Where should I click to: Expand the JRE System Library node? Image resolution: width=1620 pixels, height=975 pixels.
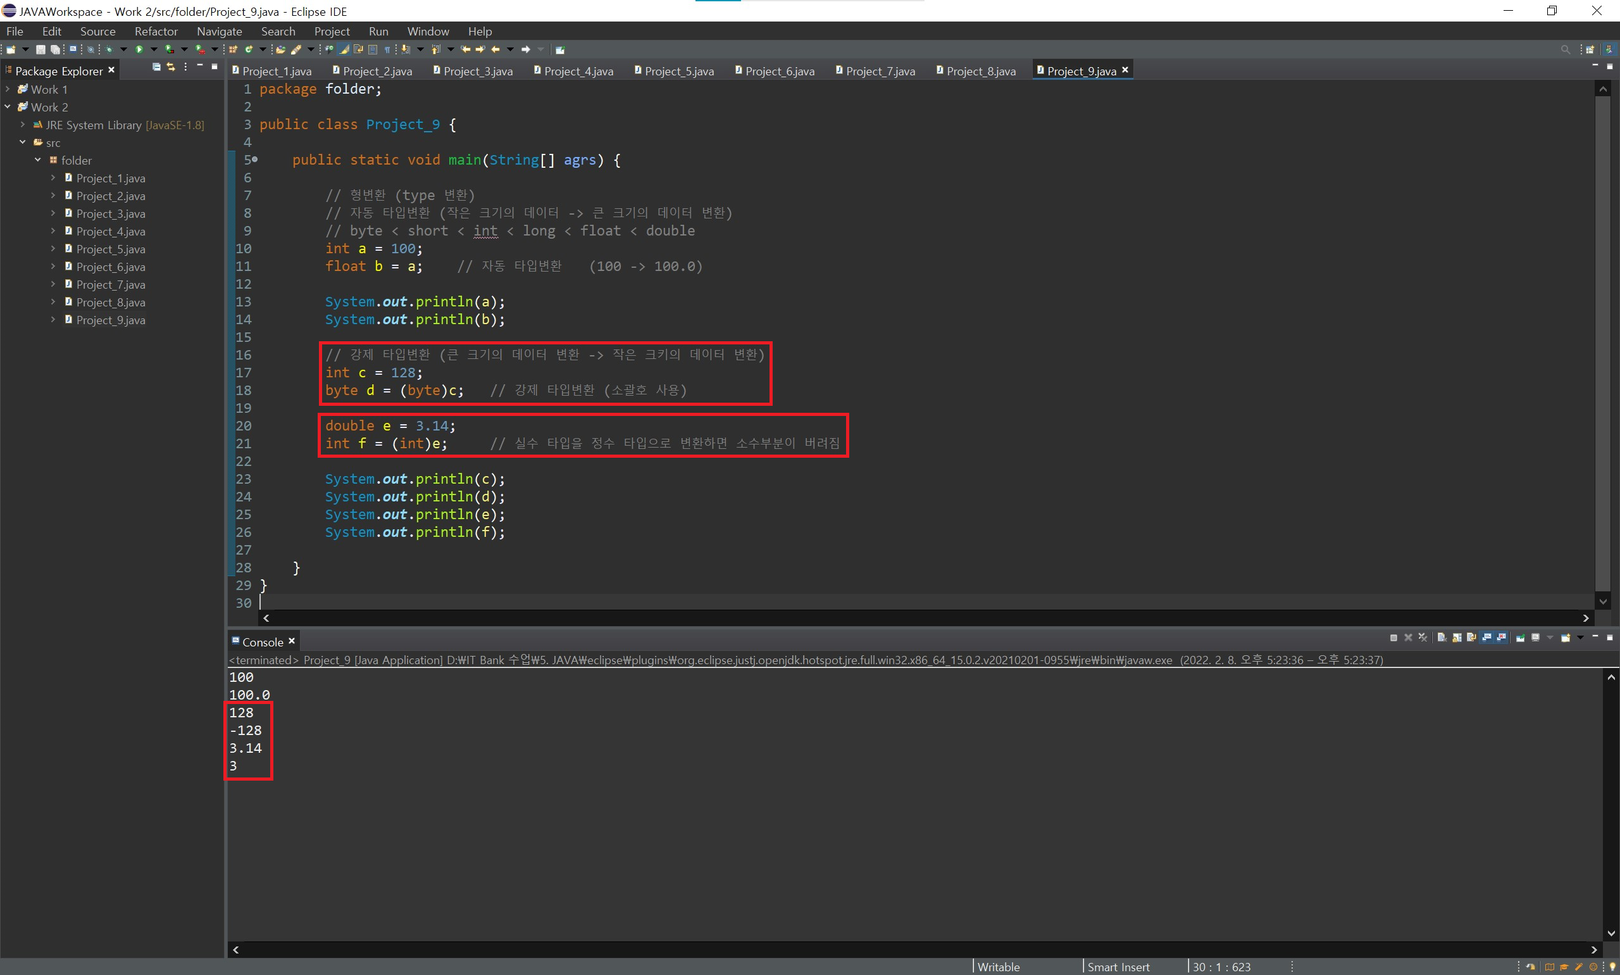23,124
